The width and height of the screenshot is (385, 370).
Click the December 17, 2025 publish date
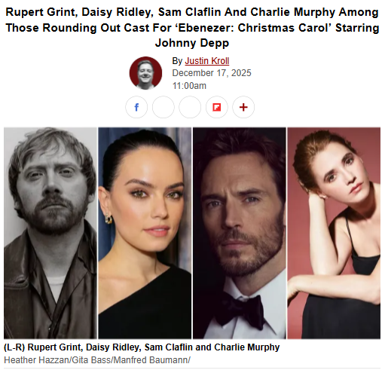click(x=212, y=73)
